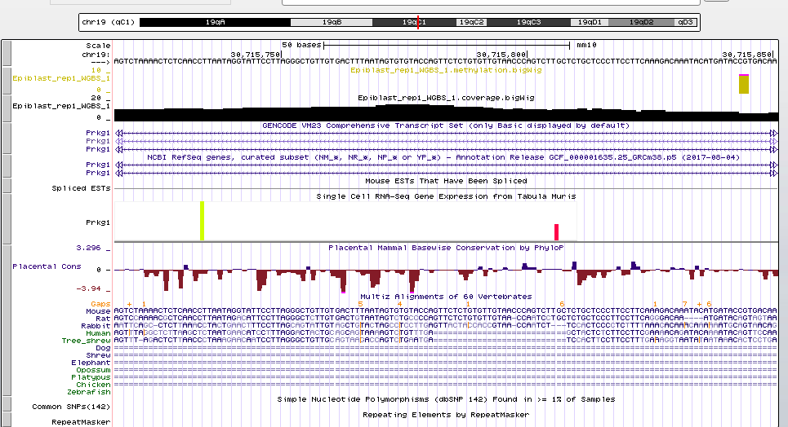Image resolution: width=788 pixels, height=427 pixels.
Task: Click the left exon-jump arrow on the first GENCODE Prkg1 transcript
Action: click(x=118, y=133)
